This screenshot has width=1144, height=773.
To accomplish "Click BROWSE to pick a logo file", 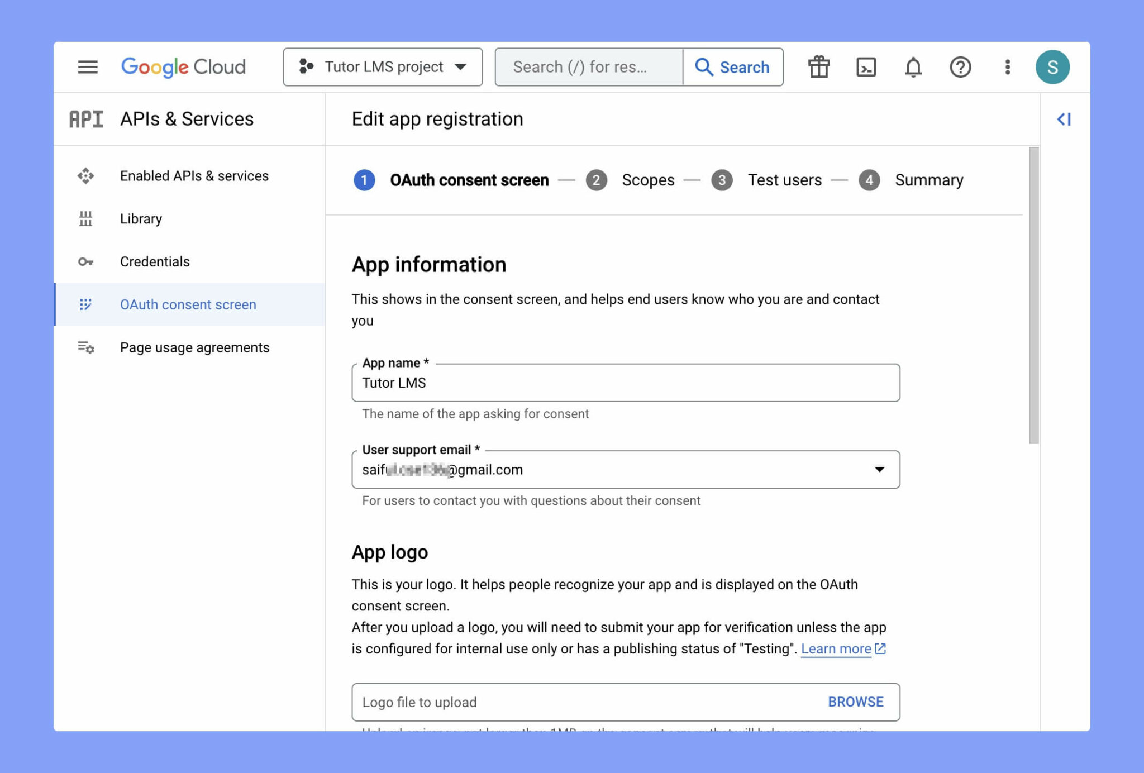I will pyautogui.click(x=855, y=702).
